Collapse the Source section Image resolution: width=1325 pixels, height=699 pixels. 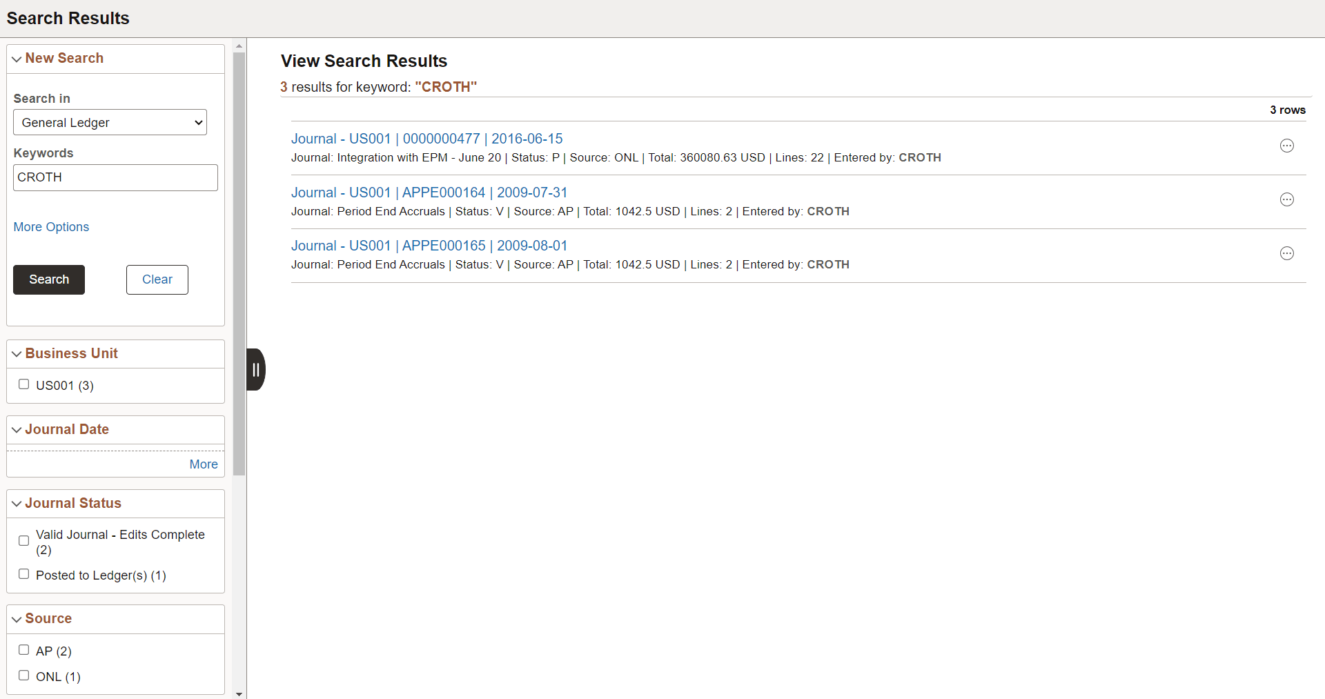coord(16,619)
